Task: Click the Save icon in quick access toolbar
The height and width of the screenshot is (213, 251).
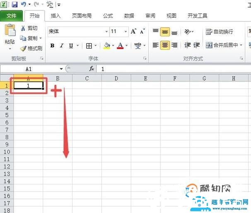Action: (14, 4)
